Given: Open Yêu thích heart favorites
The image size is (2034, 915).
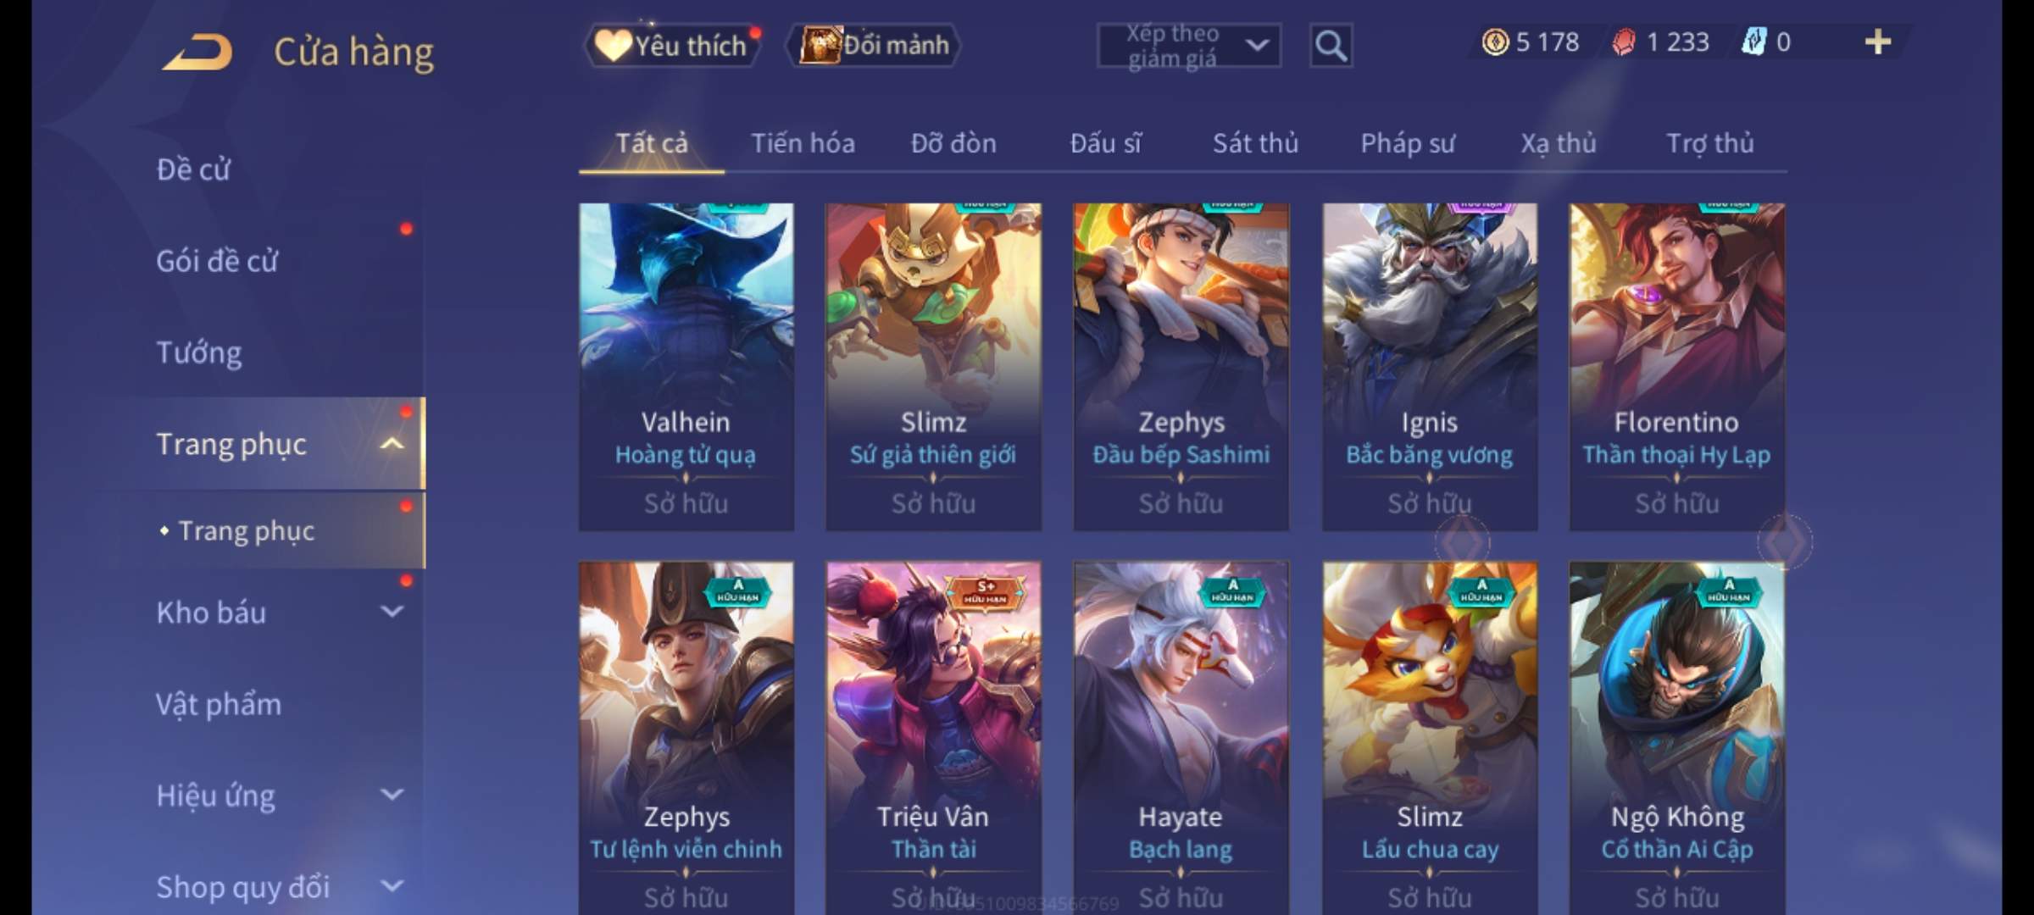Looking at the screenshot, I should [x=671, y=45].
